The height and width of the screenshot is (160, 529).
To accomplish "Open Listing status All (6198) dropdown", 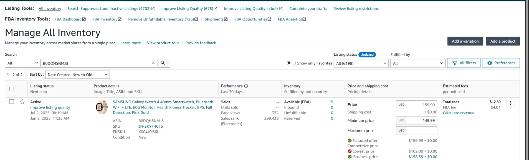I will click(361, 63).
